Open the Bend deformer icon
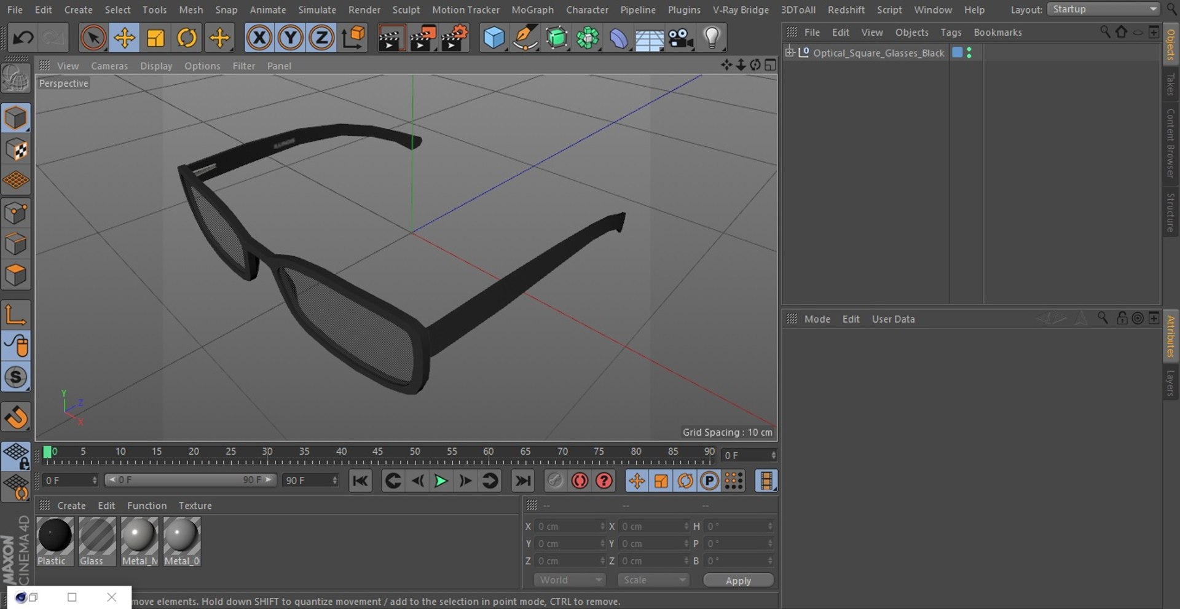This screenshot has height=609, width=1180. 619,38
